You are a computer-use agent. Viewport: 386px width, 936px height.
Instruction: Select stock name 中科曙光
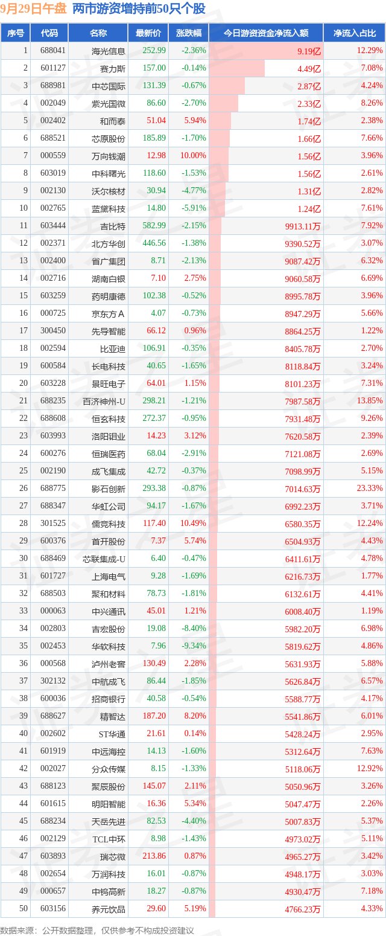pos(109,173)
